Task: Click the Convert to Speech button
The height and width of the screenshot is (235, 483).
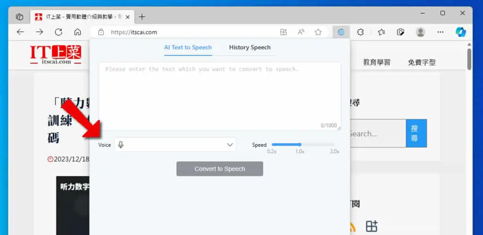Action: click(220, 169)
